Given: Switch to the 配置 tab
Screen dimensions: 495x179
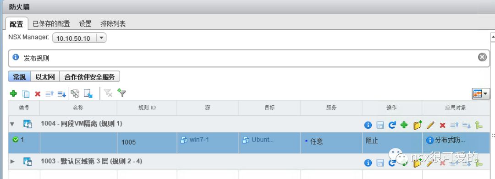Looking at the screenshot, I should click(x=16, y=24).
